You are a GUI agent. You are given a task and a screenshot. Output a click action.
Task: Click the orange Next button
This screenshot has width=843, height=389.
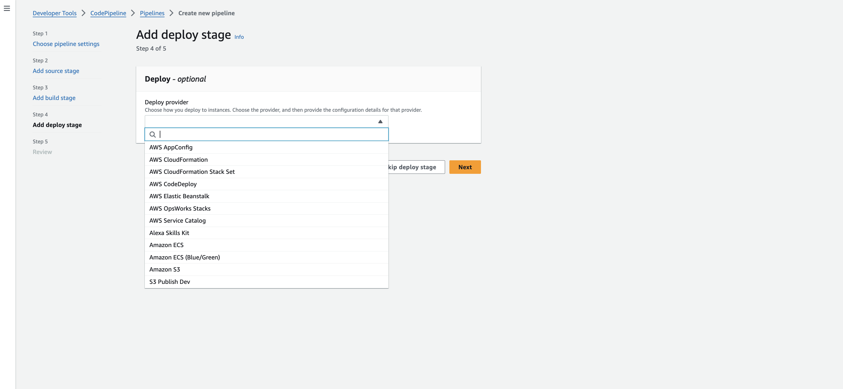click(x=465, y=167)
